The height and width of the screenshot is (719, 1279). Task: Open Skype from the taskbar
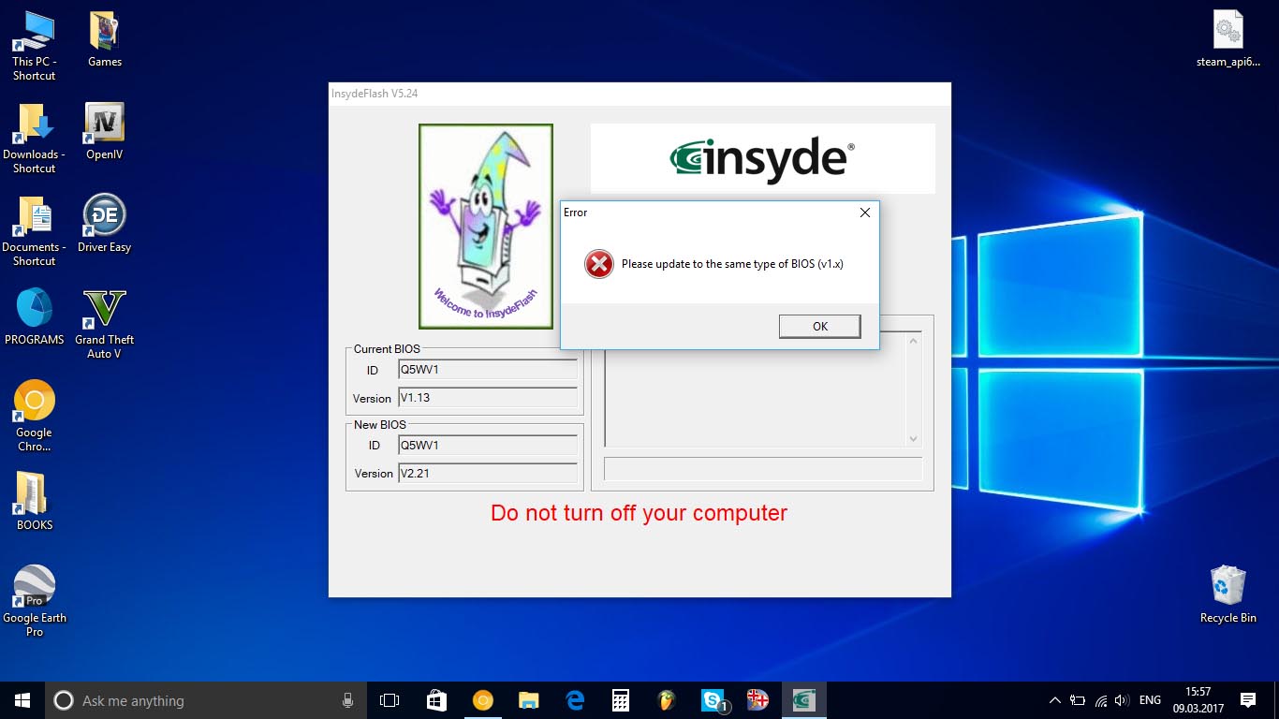pyautogui.click(x=713, y=700)
